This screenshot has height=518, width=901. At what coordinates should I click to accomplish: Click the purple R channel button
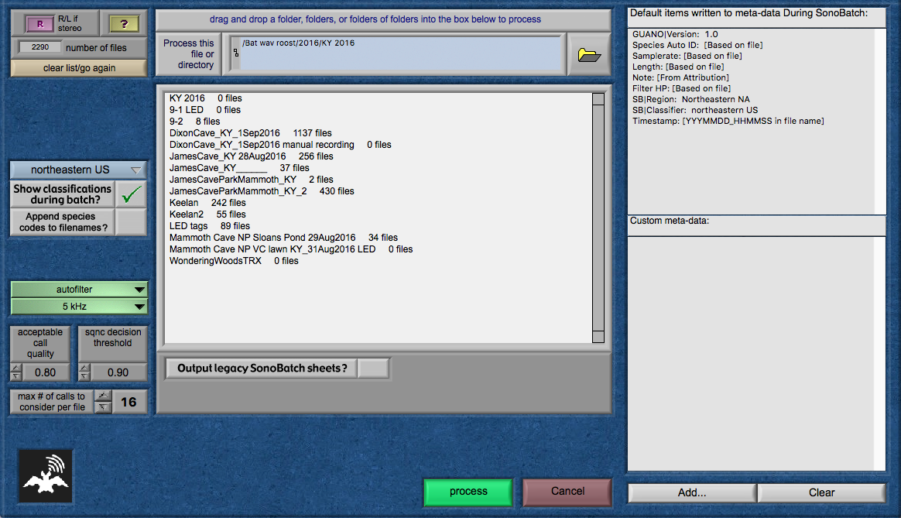click(39, 24)
